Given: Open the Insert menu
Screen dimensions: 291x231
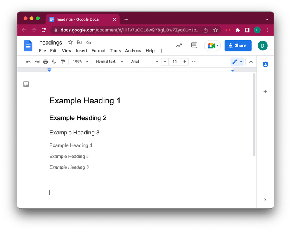Looking at the screenshot, I should tap(81, 51).
